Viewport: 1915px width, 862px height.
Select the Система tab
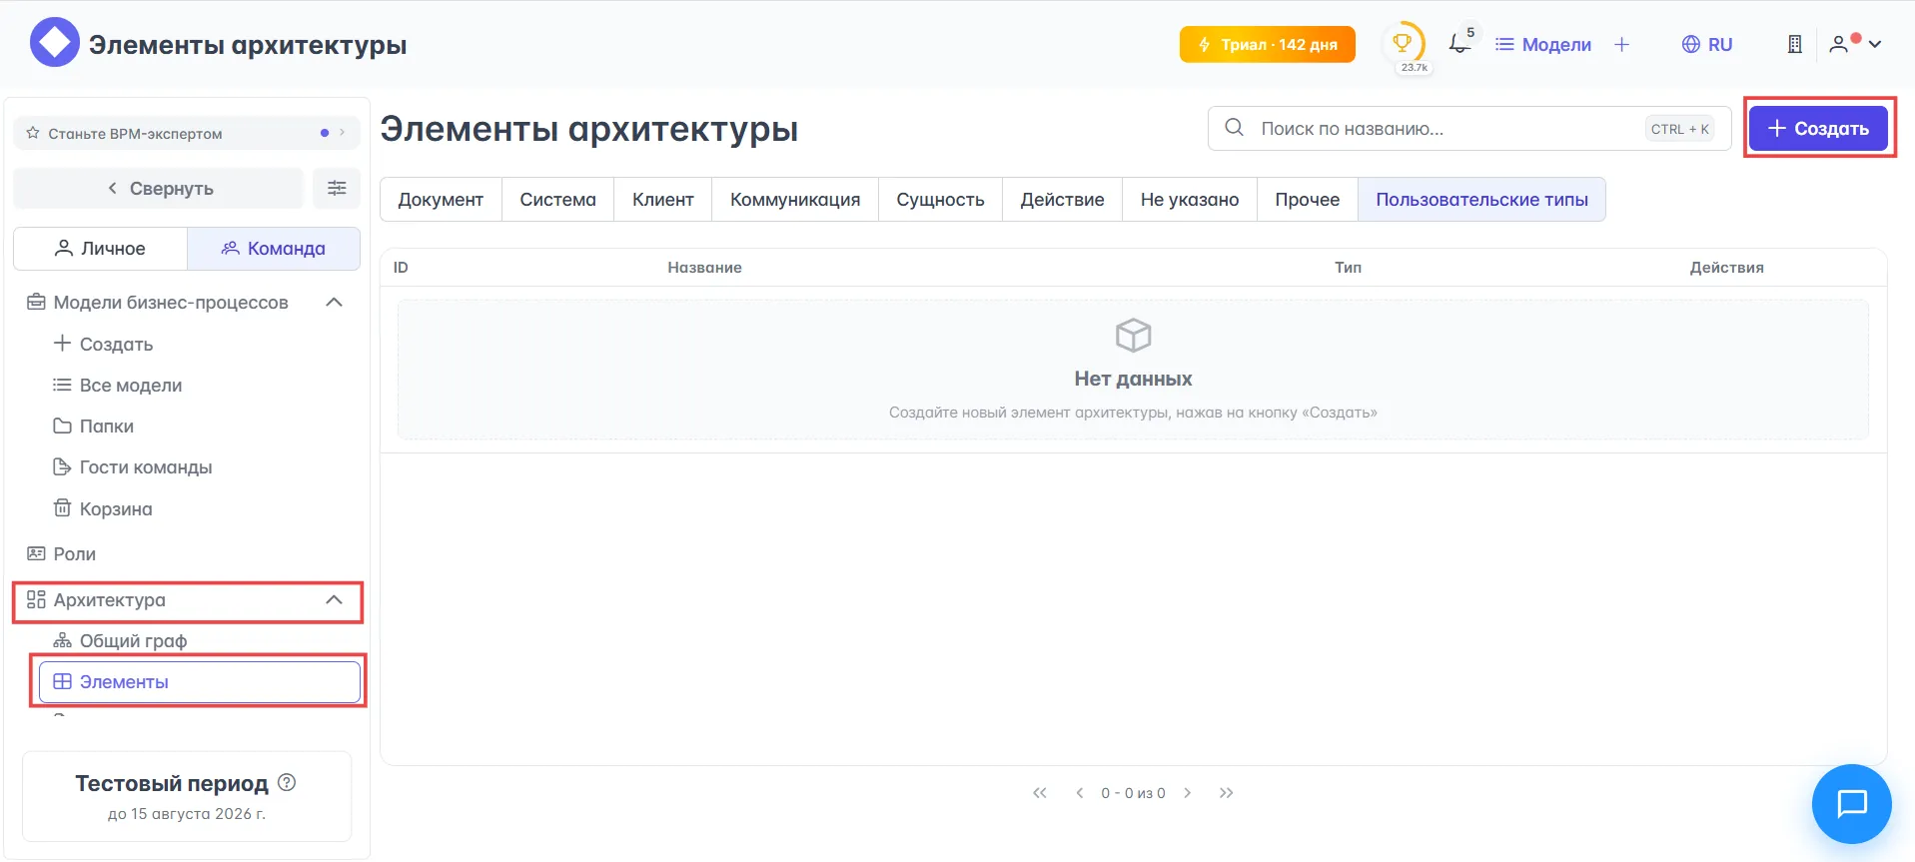[x=557, y=200]
